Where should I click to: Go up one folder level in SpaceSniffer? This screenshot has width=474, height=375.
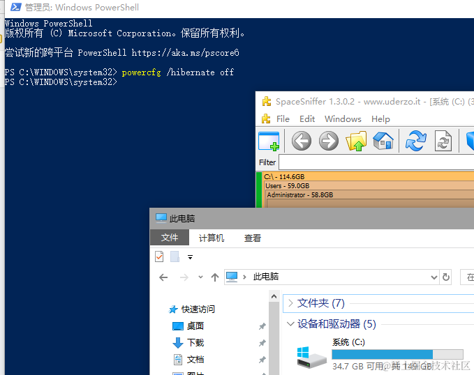point(356,141)
